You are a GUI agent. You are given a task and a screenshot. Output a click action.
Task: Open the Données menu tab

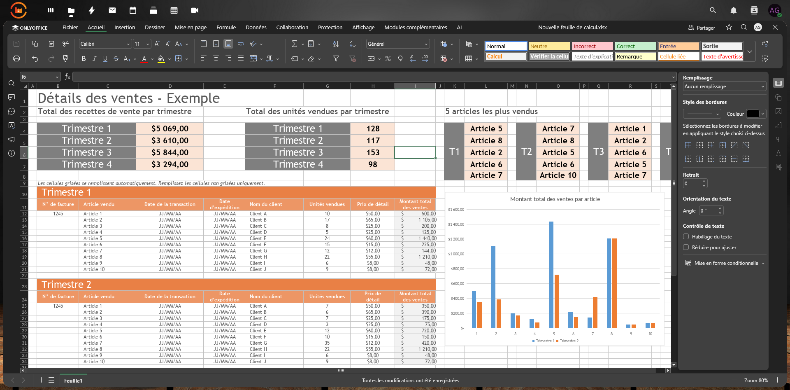coord(256,28)
